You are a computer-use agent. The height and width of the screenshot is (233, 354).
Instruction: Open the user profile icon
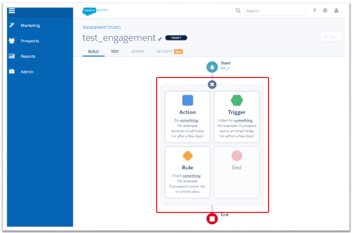point(336,11)
